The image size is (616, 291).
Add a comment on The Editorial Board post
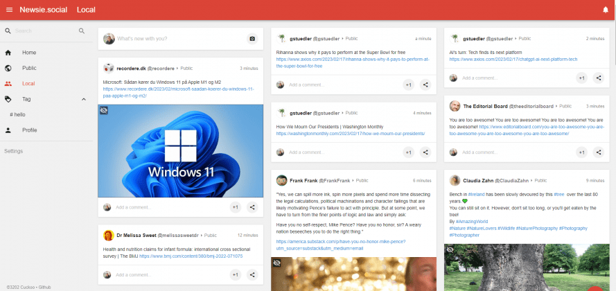pos(517,152)
